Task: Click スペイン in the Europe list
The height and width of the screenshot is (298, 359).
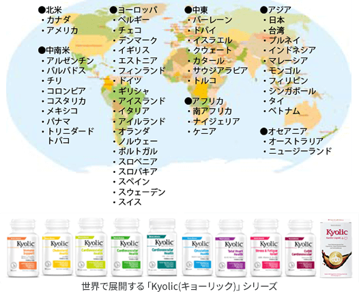Action: (134, 182)
